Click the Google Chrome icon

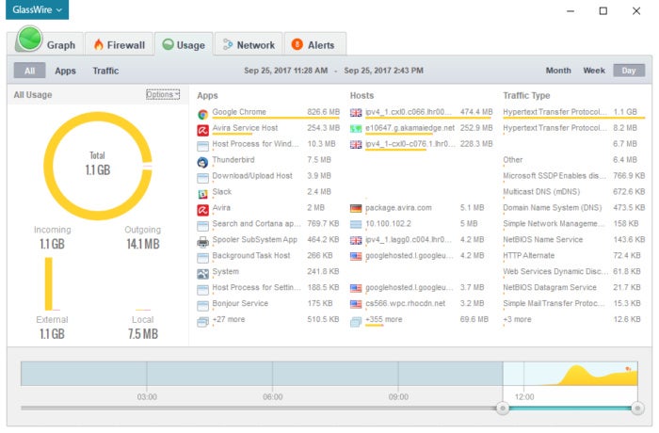[x=203, y=114]
